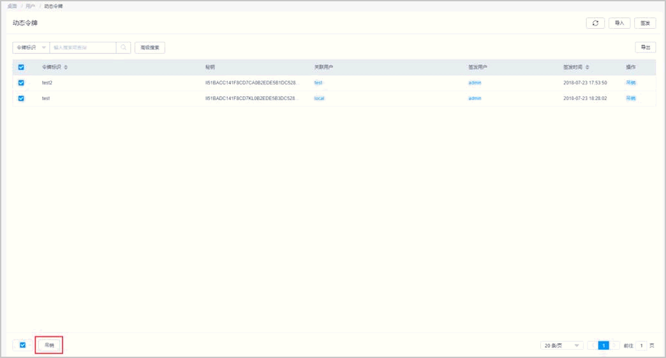Uncheck the test2 row checkbox
The width and height of the screenshot is (666, 358).
coord(21,83)
